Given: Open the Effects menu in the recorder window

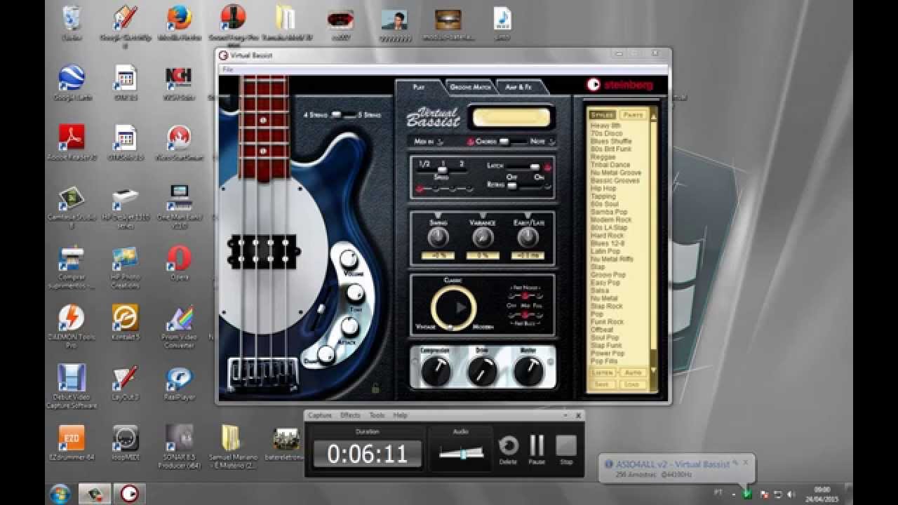Looking at the screenshot, I should tap(350, 415).
